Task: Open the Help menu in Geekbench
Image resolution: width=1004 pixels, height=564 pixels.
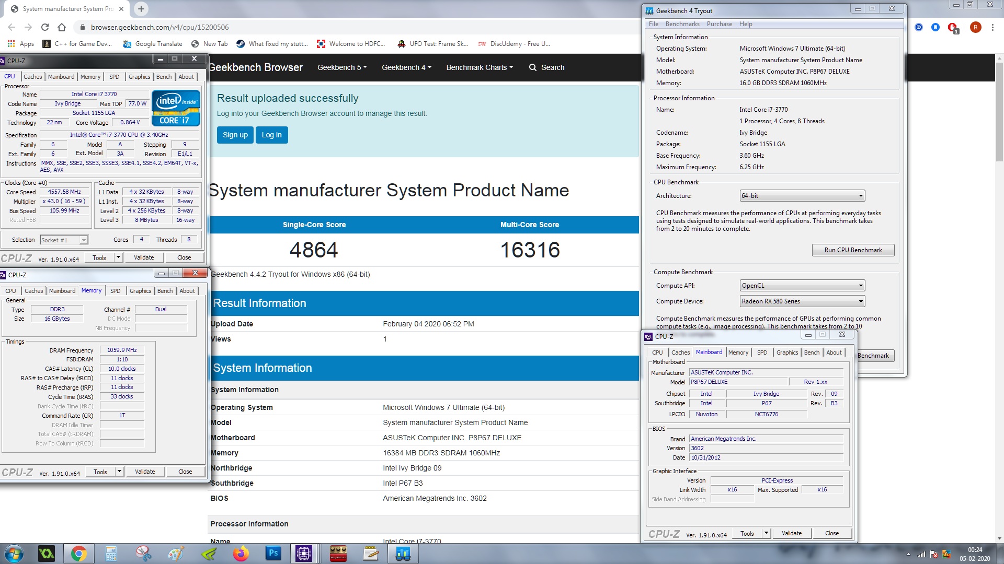Action: pyautogui.click(x=746, y=24)
